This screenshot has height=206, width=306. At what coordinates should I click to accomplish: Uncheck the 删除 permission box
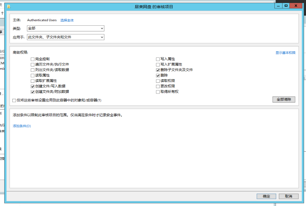158,75
